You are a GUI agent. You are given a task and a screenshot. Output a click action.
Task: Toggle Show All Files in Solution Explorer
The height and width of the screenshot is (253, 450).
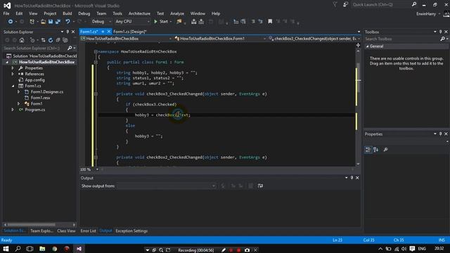tap(65, 40)
